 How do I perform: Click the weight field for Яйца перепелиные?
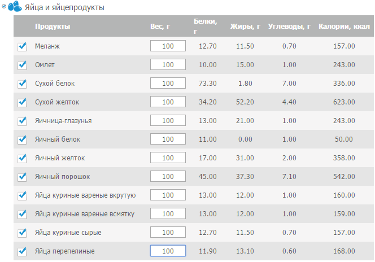[x=168, y=251]
